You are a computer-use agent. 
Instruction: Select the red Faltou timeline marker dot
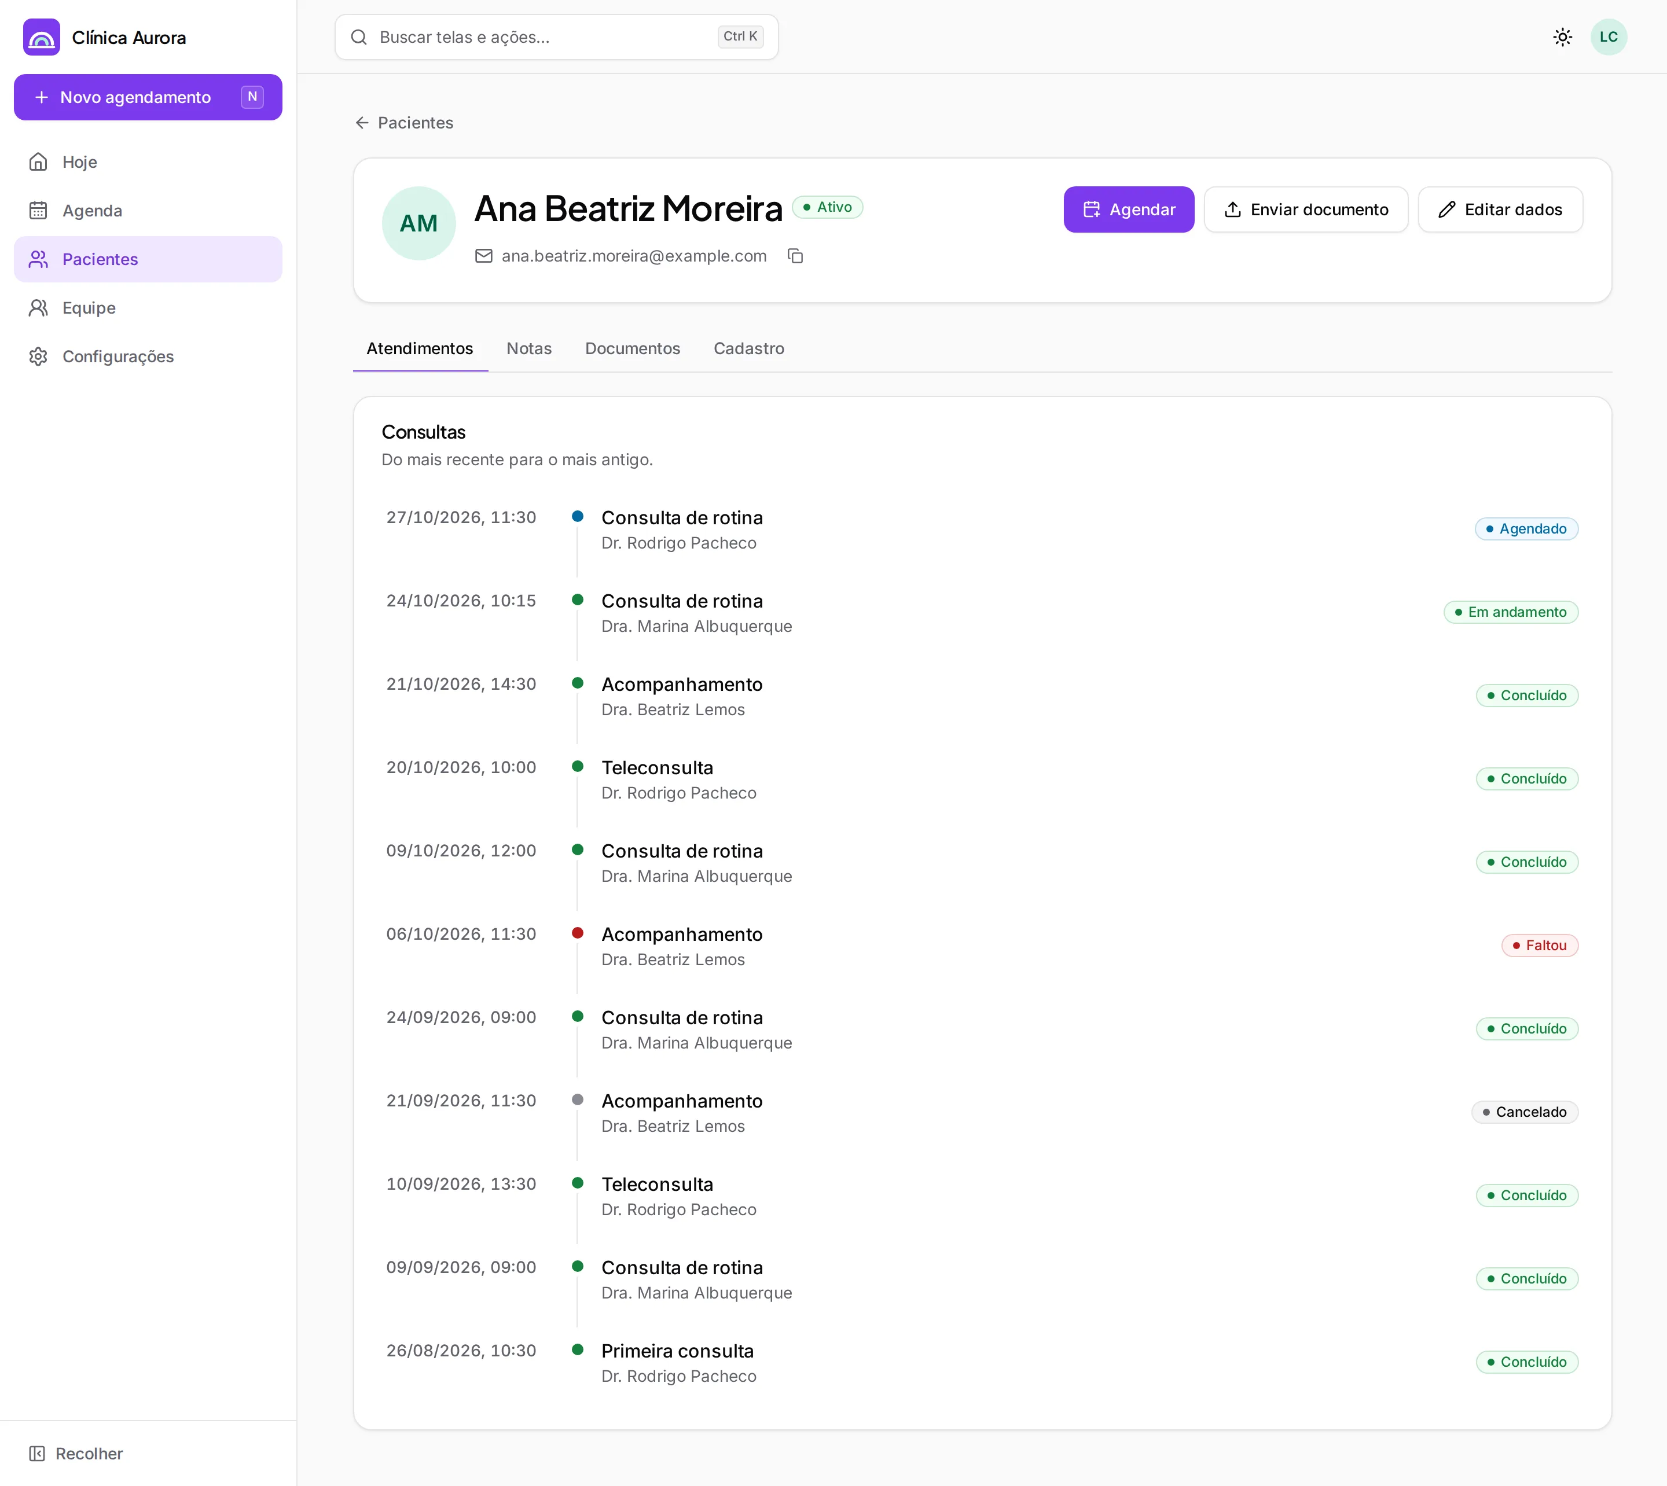point(578,932)
